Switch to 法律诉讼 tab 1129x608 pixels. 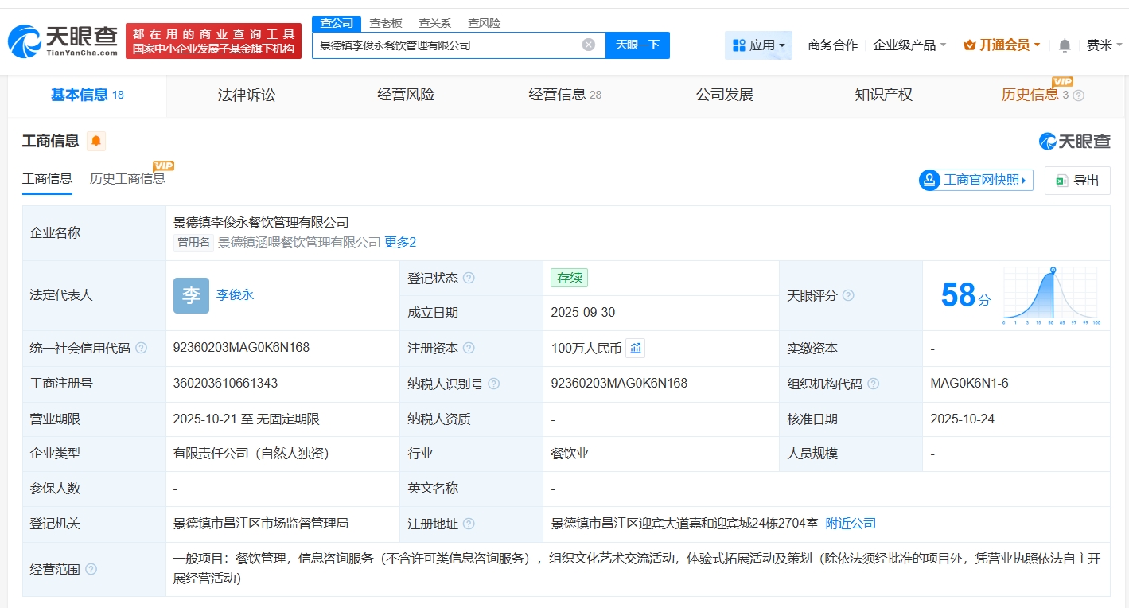247,95
